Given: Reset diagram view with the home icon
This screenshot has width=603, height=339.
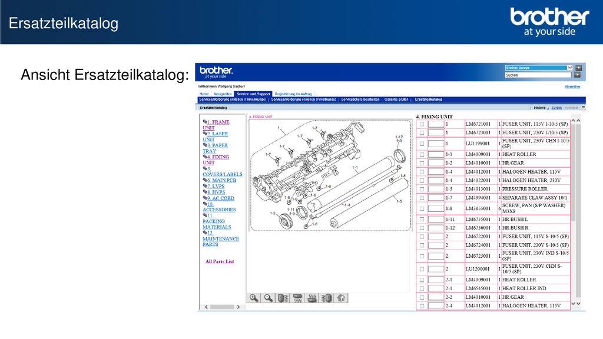Looking at the screenshot, I should tap(341, 298).
